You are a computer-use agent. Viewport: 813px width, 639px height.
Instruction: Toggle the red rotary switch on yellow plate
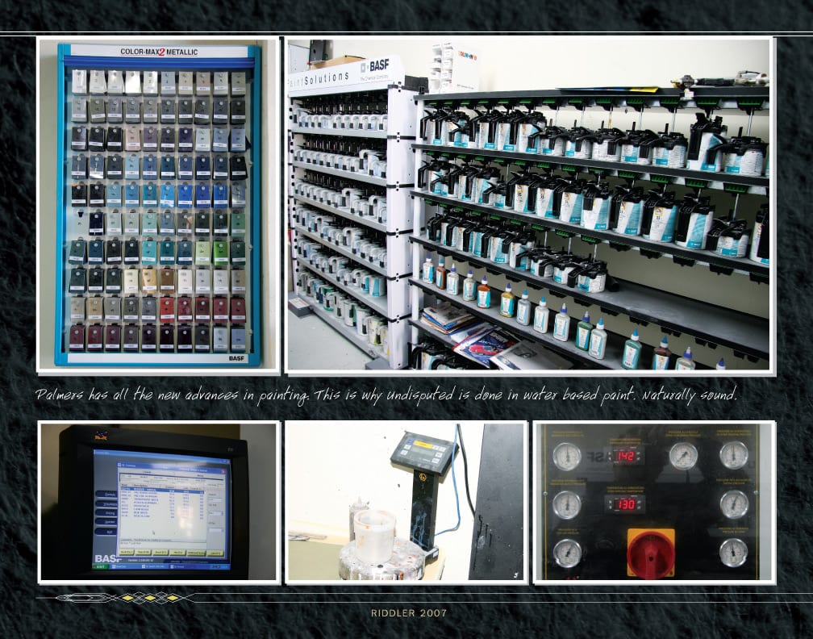tap(650, 552)
